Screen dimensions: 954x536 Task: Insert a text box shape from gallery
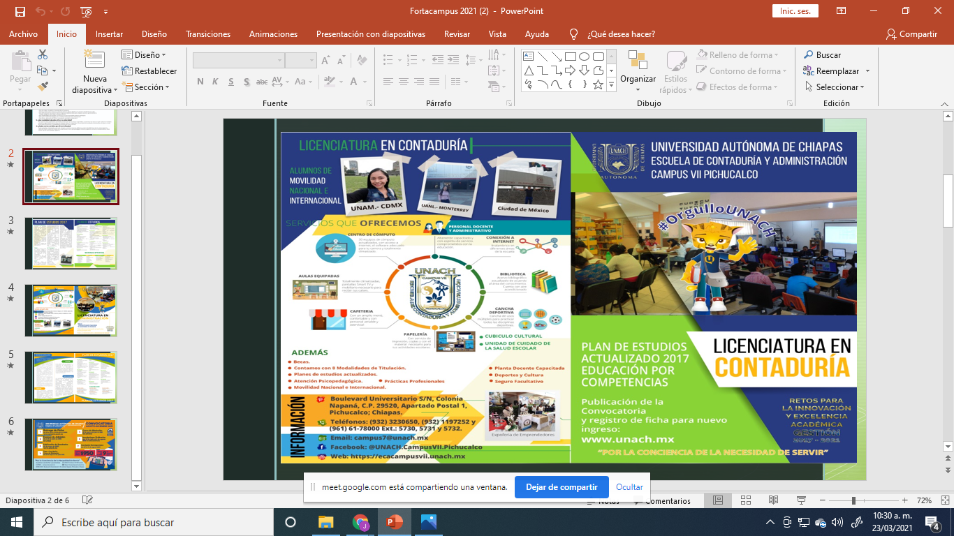coord(529,57)
